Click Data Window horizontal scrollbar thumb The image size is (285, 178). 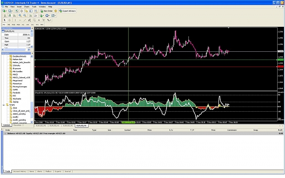[15, 49]
